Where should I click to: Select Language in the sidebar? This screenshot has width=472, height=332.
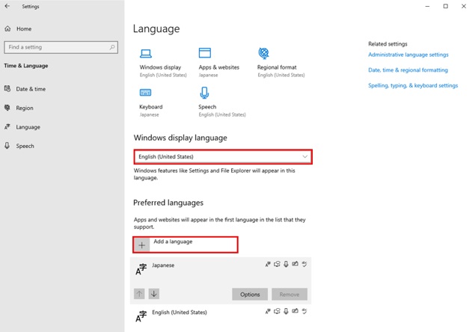pos(28,127)
